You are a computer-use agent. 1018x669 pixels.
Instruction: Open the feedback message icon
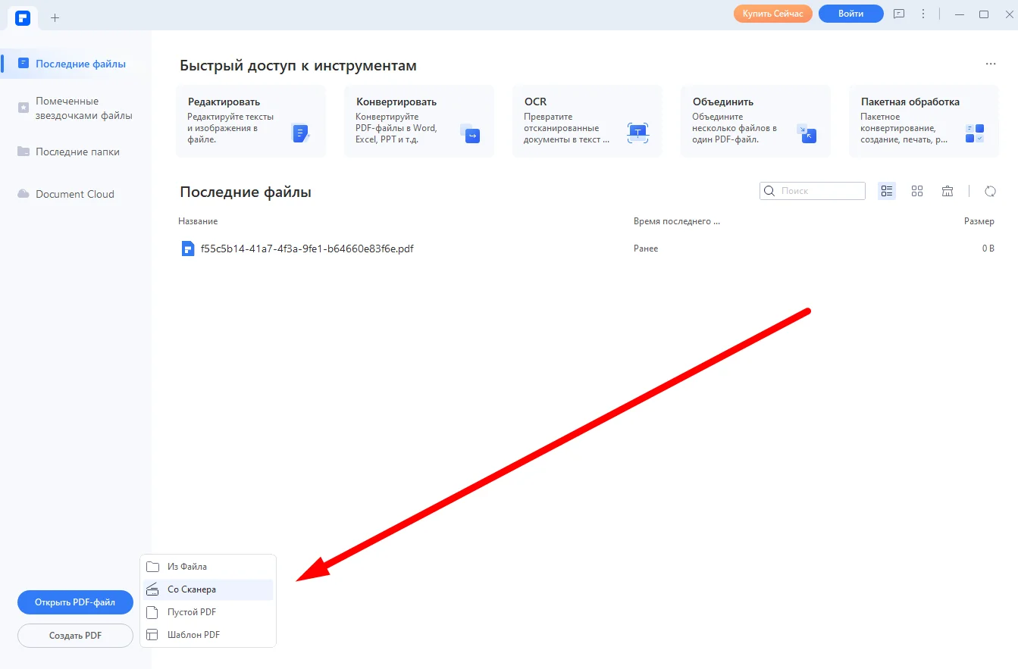coord(899,14)
